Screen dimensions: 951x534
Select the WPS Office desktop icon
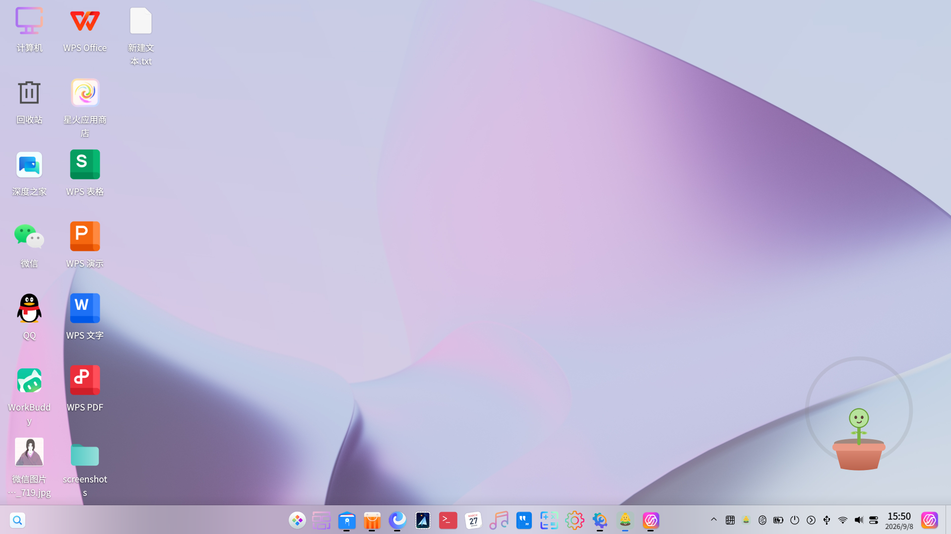pyautogui.click(x=85, y=30)
